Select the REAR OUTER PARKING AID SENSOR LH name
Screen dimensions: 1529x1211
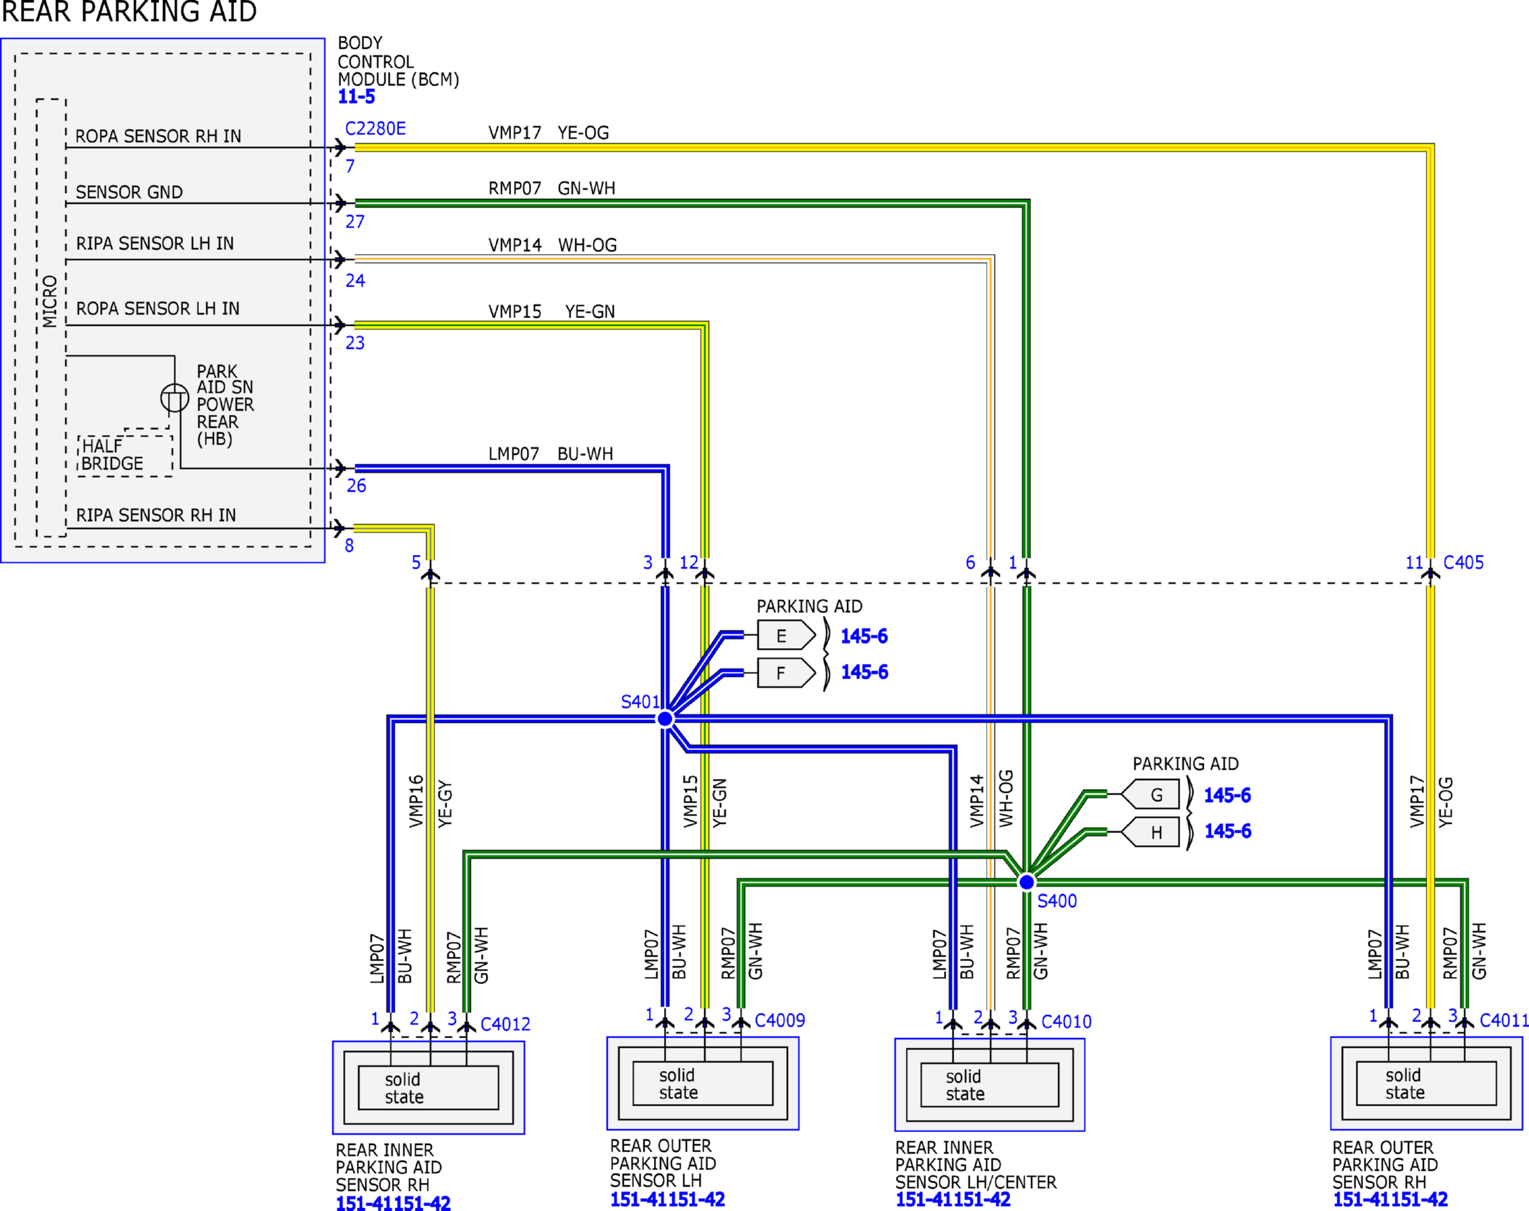point(663,1163)
